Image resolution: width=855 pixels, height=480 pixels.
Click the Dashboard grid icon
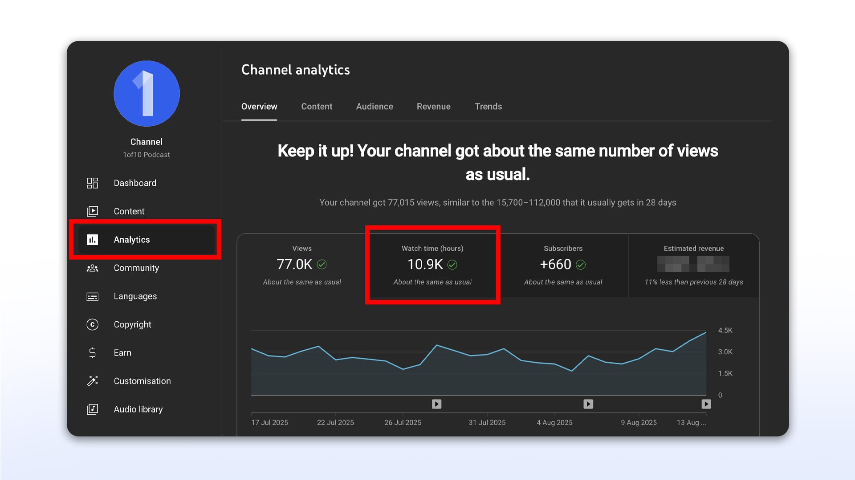92,183
